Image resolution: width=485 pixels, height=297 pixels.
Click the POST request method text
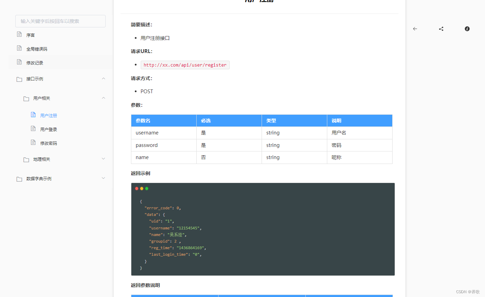pos(147,91)
